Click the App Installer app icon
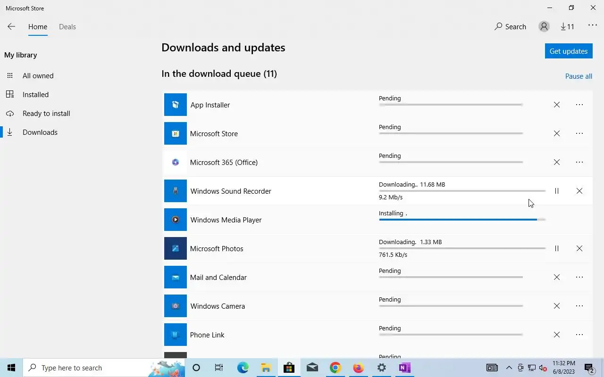This screenshot has width=604, height=377. (x=176, y=105)
